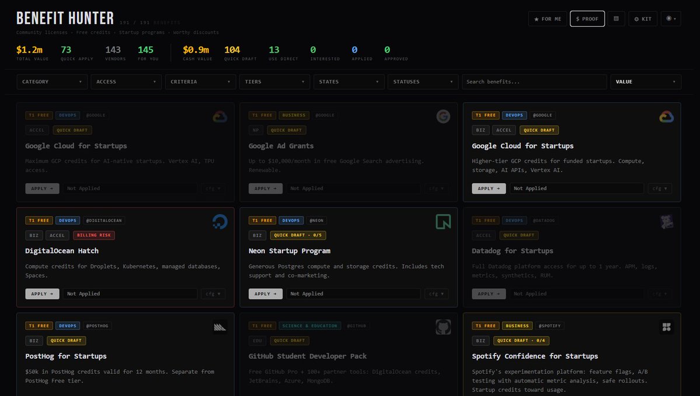Click the Google Cloud logo on Maximum GCP credits card
This screenshot has width=700, height=396.
[220, 117]
